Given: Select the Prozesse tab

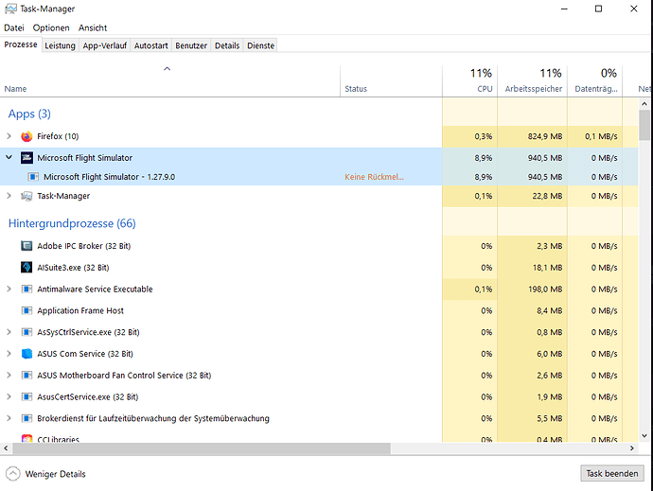Looking at the screenshot, I should click(x=21, y=44).
